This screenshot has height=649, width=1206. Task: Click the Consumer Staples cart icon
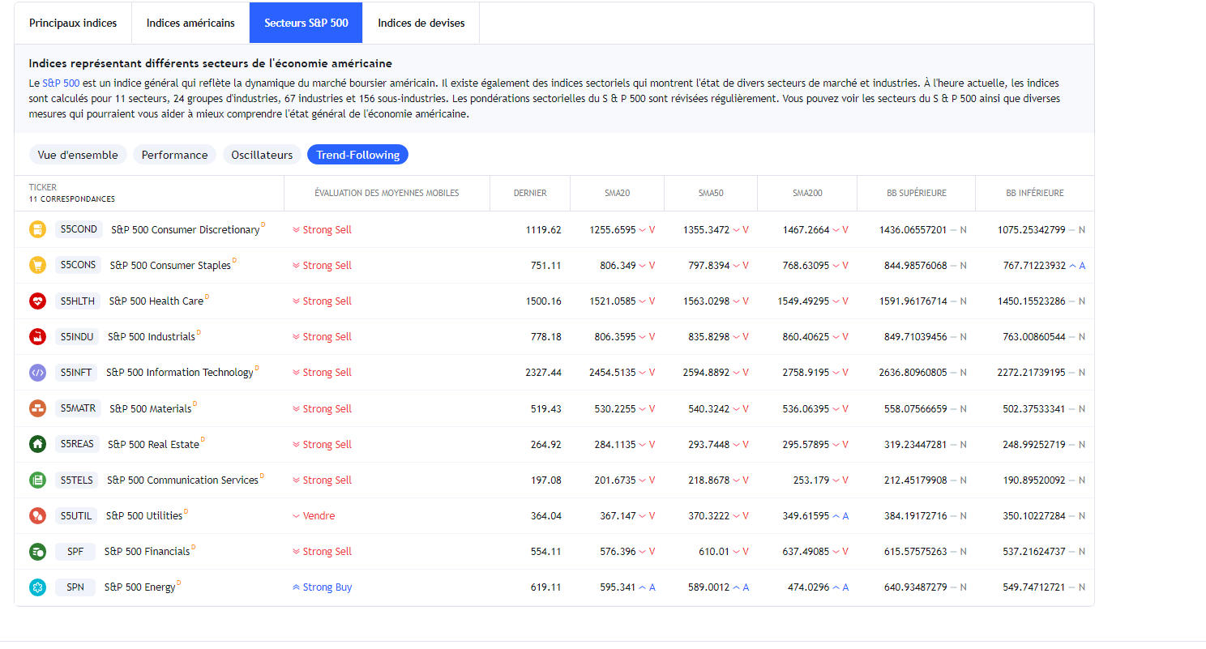coord(37,265)
